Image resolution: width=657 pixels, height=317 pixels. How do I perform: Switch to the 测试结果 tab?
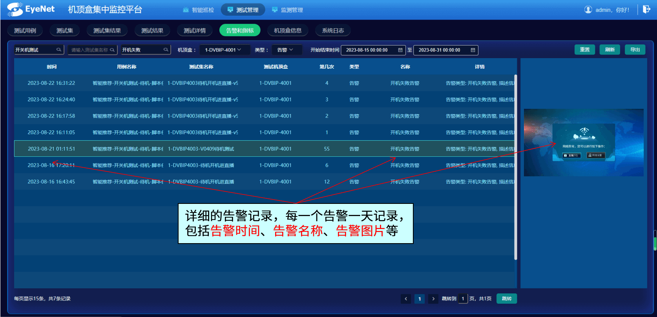(152, 31)
